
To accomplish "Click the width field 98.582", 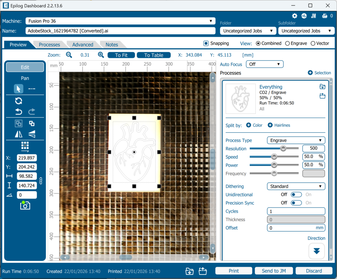I will (x=27, y=176).
